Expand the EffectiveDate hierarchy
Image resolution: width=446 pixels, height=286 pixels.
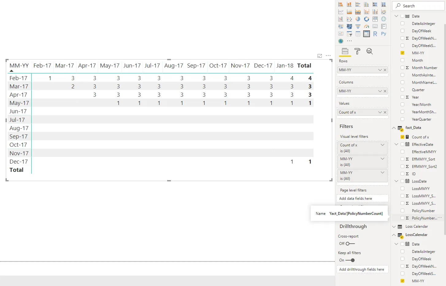(x=396, y=144)
